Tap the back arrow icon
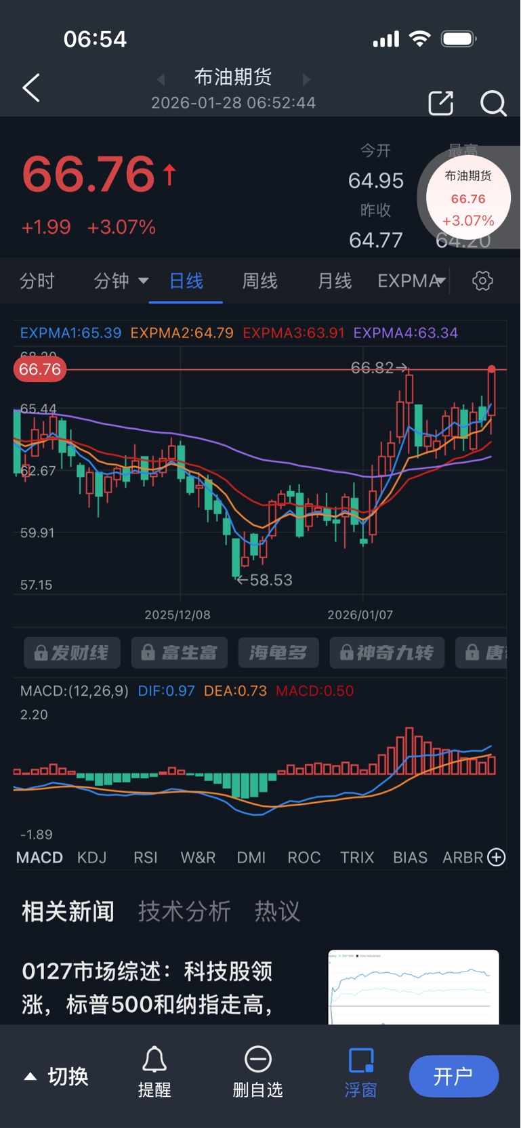Screen dimensions: 521x1128 click(31, 88)
